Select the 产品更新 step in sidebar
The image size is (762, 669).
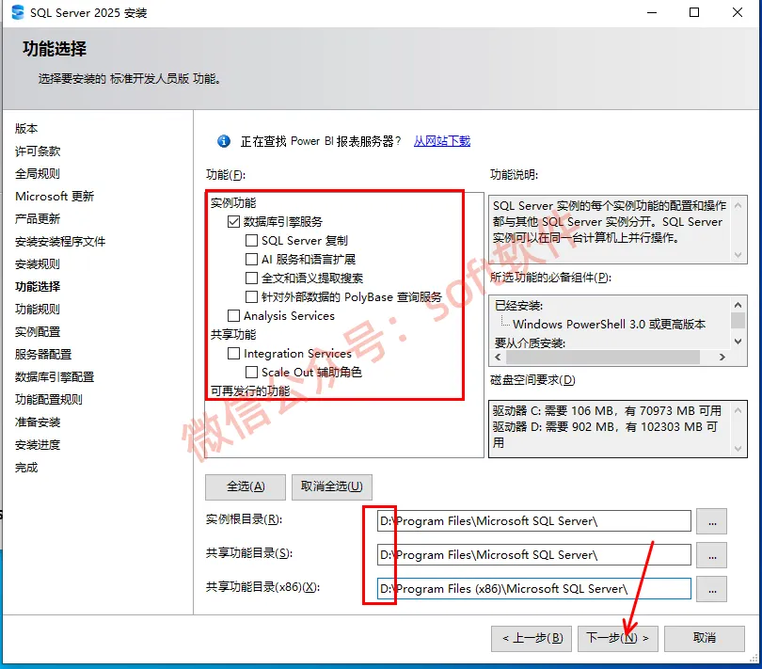point(38,219)
